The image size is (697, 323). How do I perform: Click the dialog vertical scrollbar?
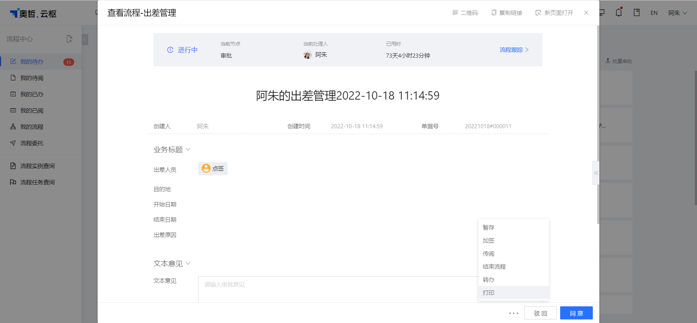(x=598, y=125)
